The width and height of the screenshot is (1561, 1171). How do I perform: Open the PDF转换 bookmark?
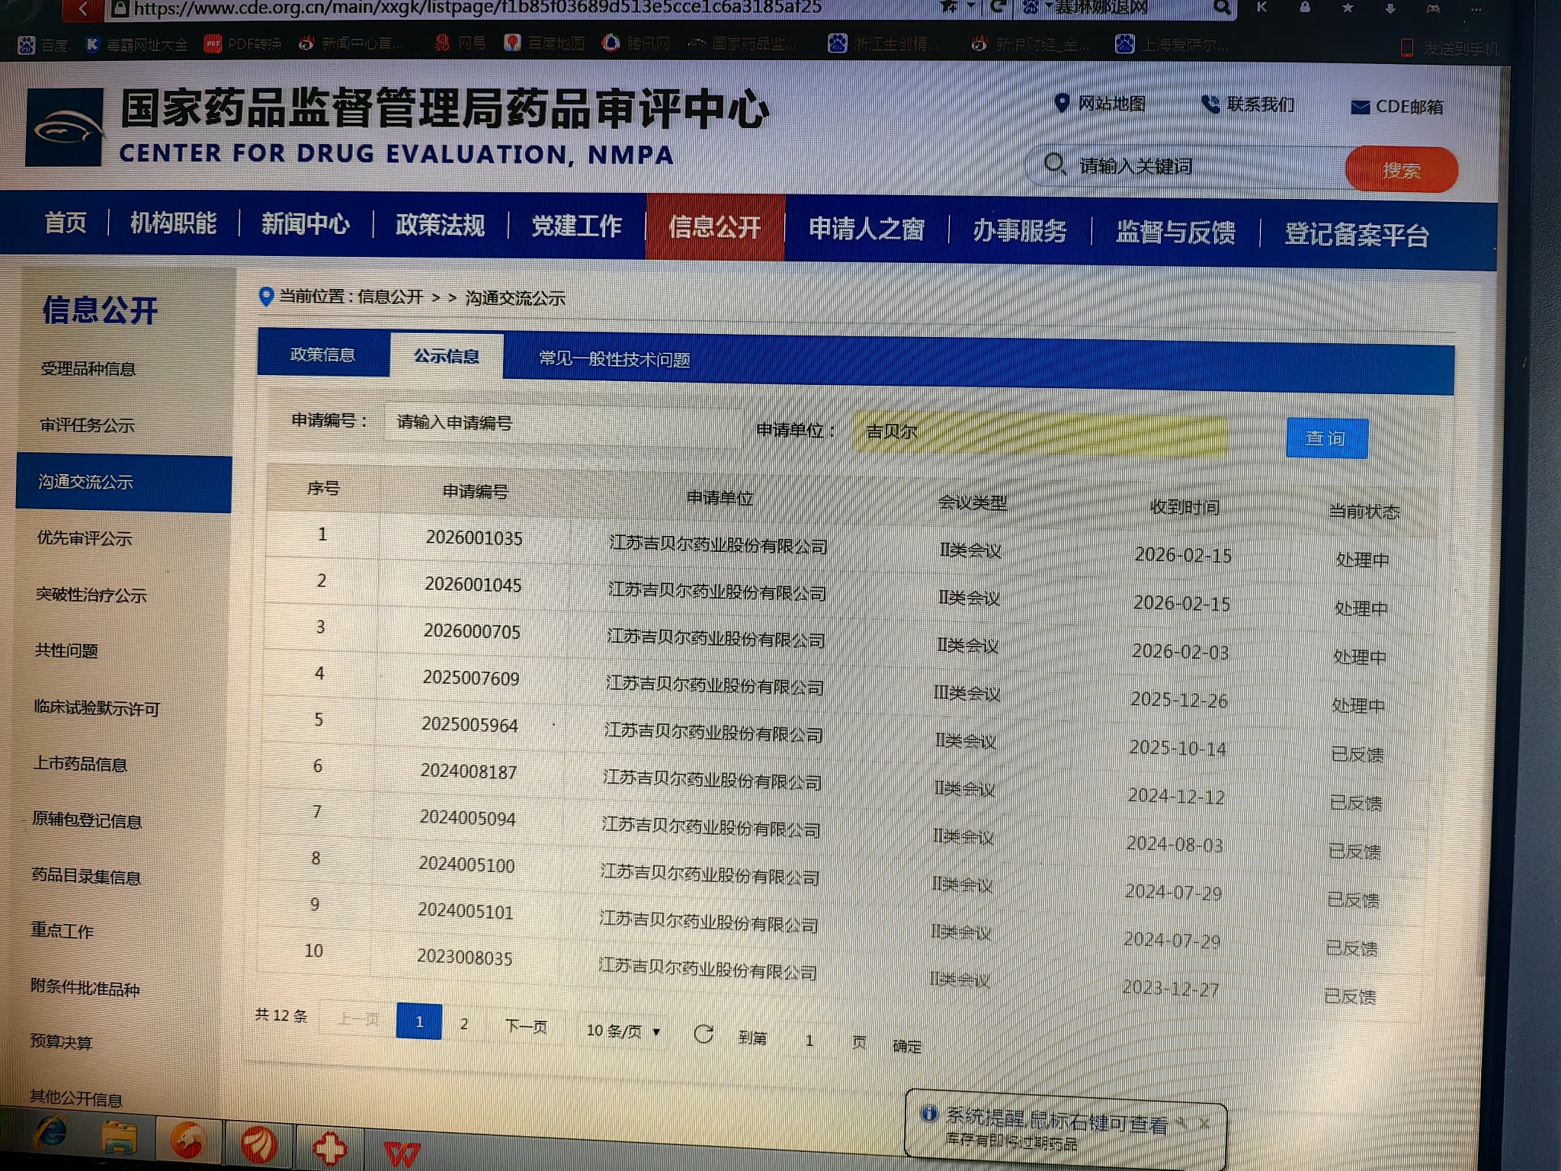coord(242,44)
